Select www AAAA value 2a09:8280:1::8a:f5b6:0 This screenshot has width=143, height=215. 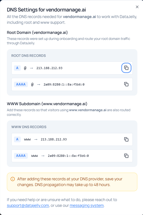[x=68, y=156]
